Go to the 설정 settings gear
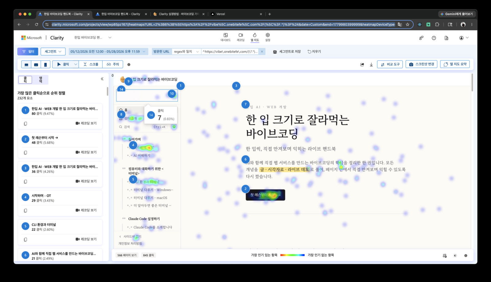491x282 pixels. tap(268, 37)
